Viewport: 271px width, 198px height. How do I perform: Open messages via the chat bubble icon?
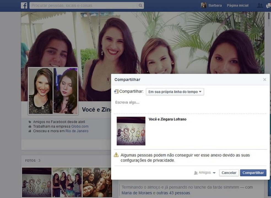[x=268, y=5]
